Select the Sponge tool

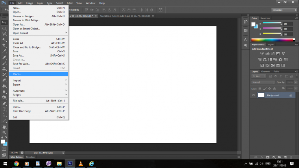click(4, 97)
